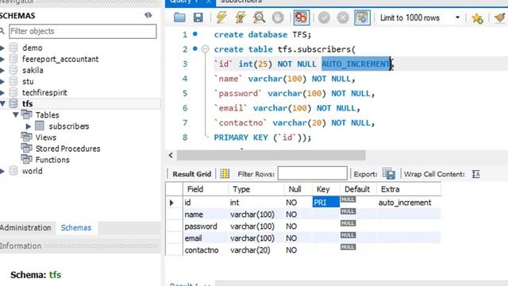Expand the world schema
508x286 pixels.
click(2, 171)
